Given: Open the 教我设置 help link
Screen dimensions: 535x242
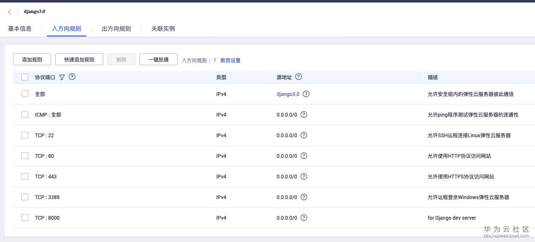Looking at the screenshot, I should [x=230, y=61].
